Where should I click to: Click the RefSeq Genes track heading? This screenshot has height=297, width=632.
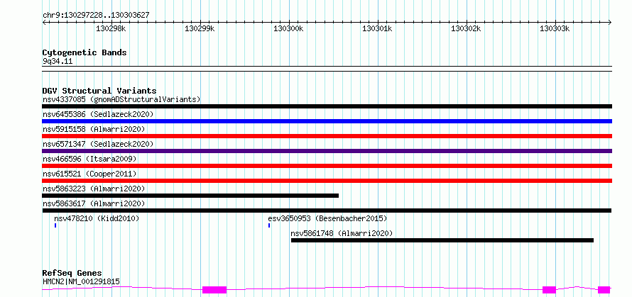click(x=72, y=274)
